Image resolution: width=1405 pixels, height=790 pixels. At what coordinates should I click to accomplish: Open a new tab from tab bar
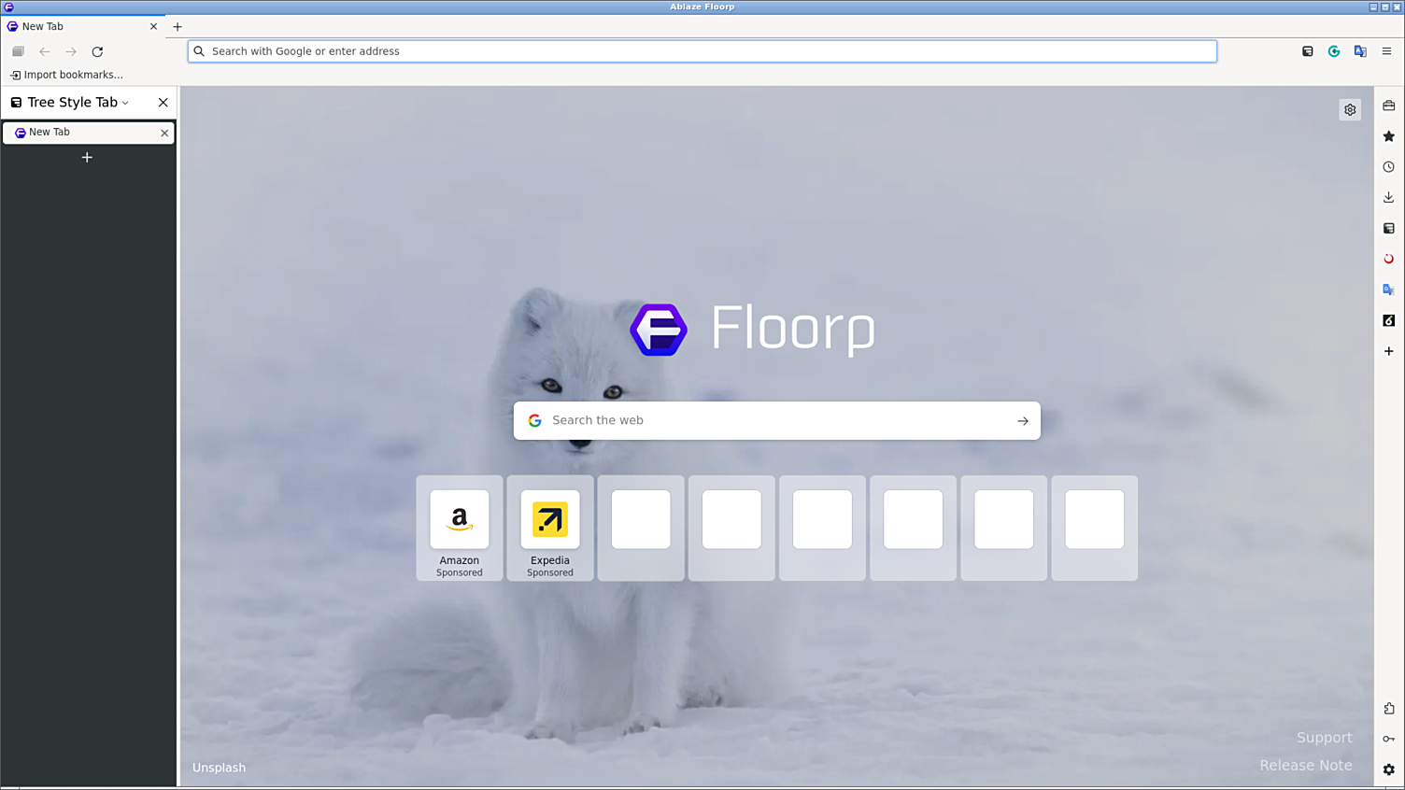tap(177, 27)
